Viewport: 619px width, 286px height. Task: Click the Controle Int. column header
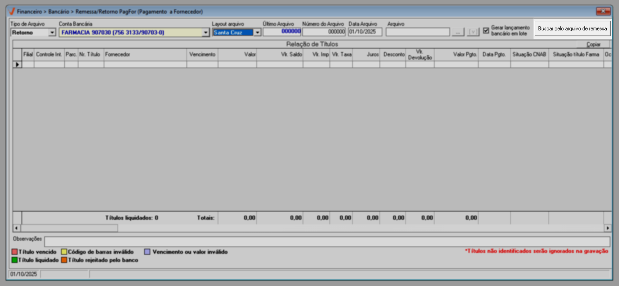[49, 55]
